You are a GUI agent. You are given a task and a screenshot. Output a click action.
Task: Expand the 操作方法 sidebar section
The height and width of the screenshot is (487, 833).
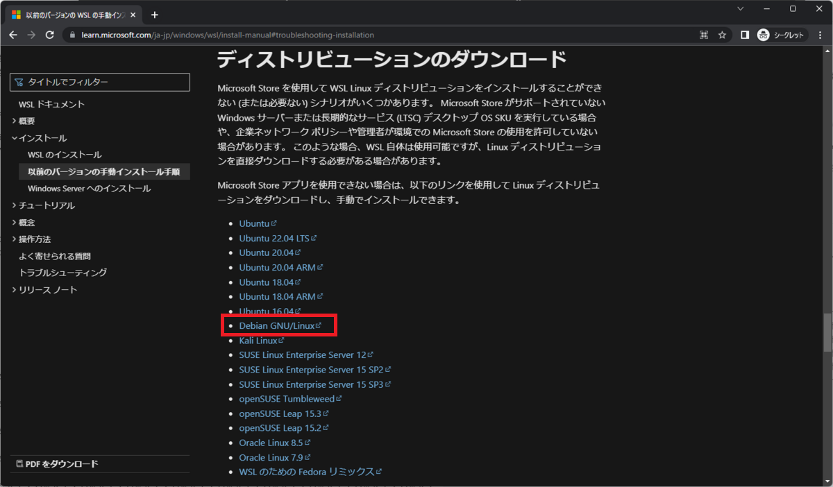(x=31, y=239)
